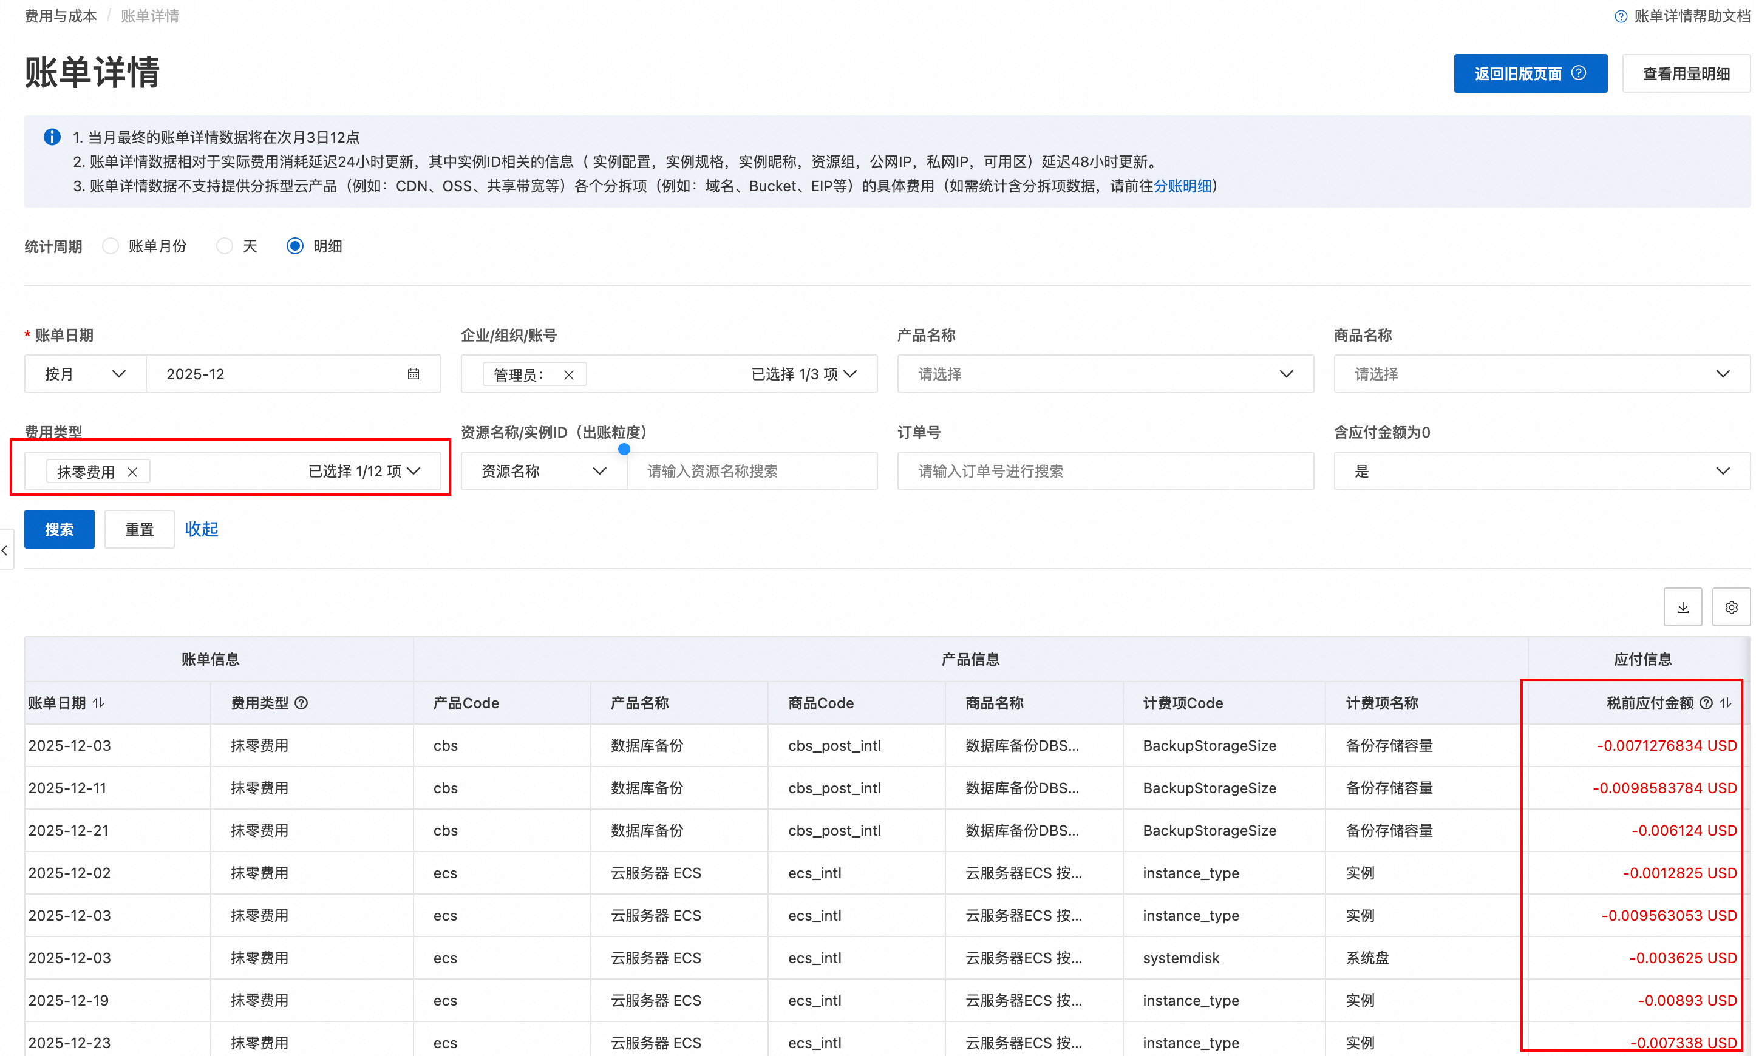Select the 天 radio button
Viewport: 1756px width, 1056px height.
(224, 246)
